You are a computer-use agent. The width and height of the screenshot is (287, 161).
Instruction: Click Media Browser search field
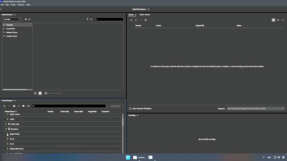108,19
